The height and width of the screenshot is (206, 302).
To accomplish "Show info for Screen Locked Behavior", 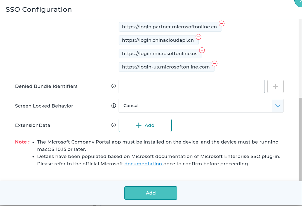I will 114,106.
